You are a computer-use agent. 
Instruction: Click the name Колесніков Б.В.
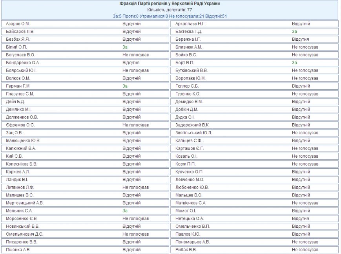22,164
